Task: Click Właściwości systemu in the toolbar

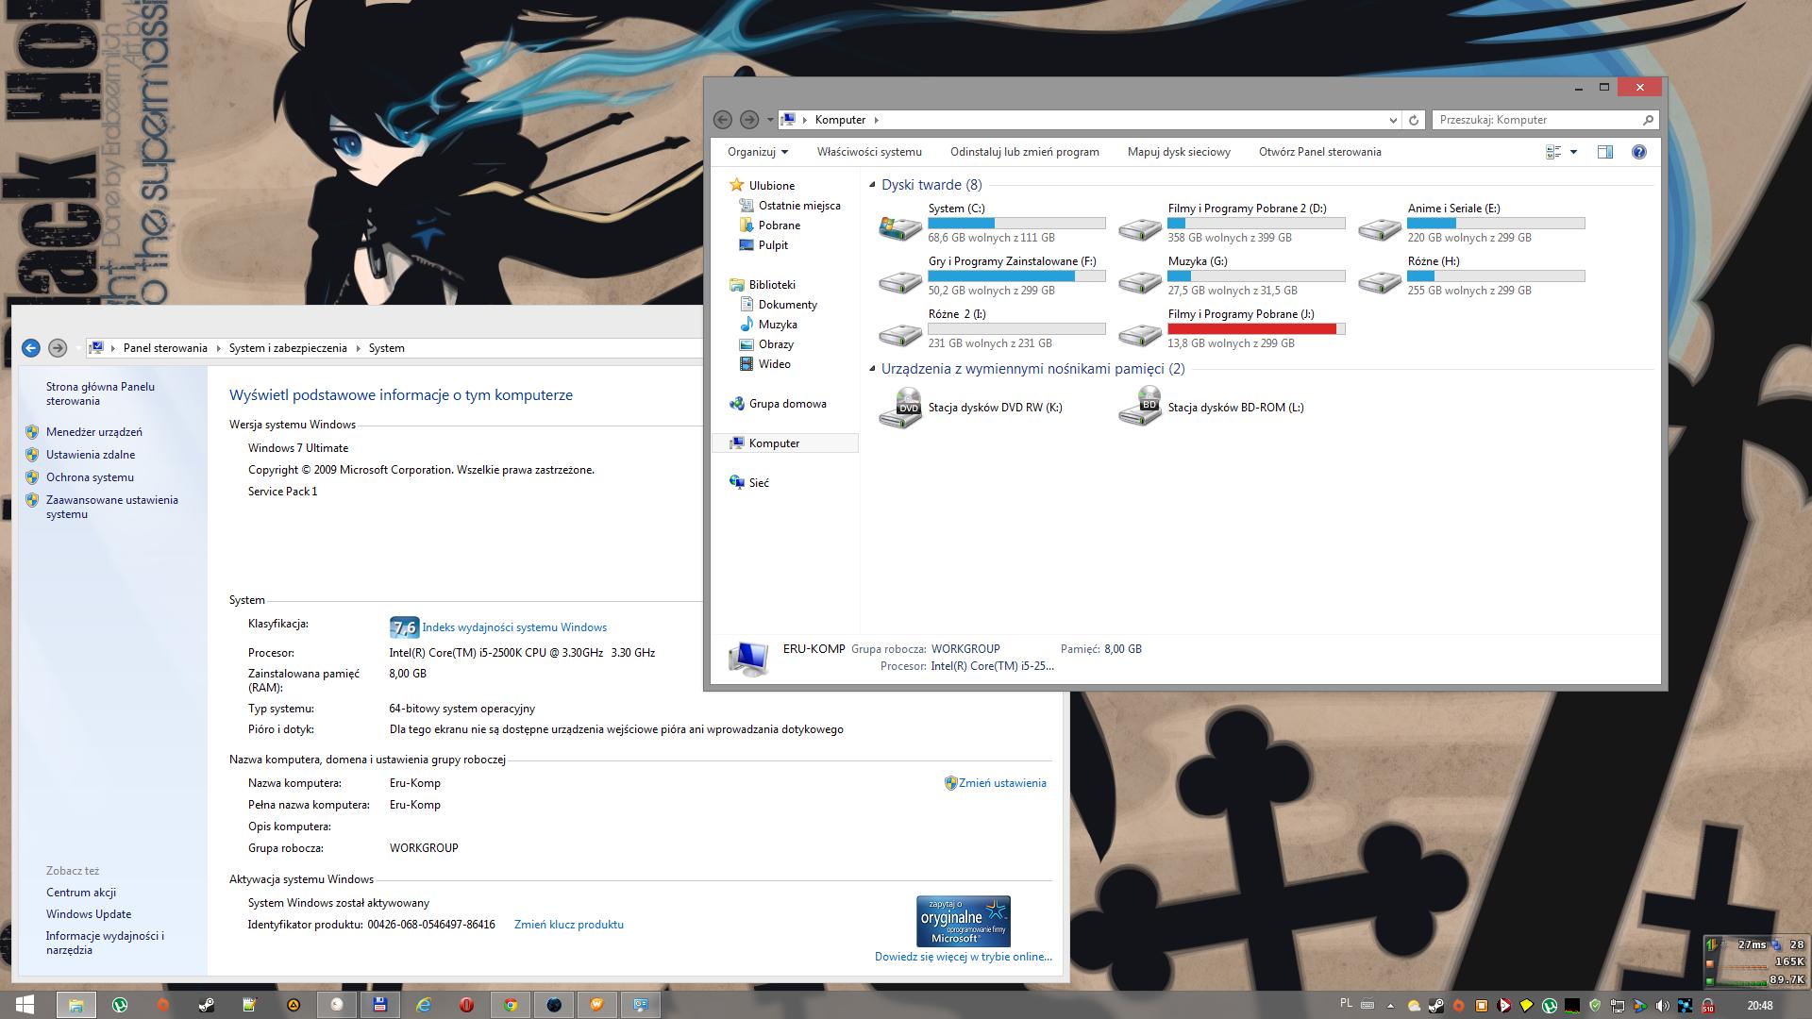Action: 868,152
